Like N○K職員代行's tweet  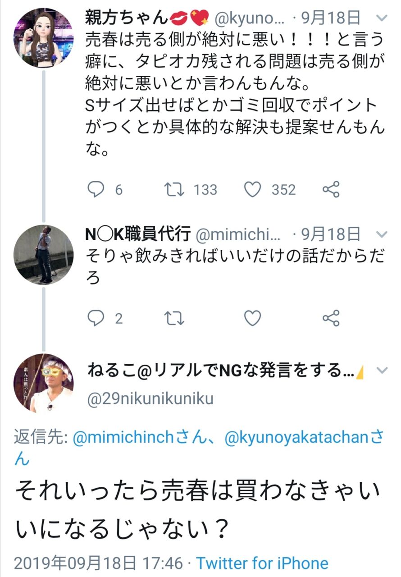click(253, 319)
